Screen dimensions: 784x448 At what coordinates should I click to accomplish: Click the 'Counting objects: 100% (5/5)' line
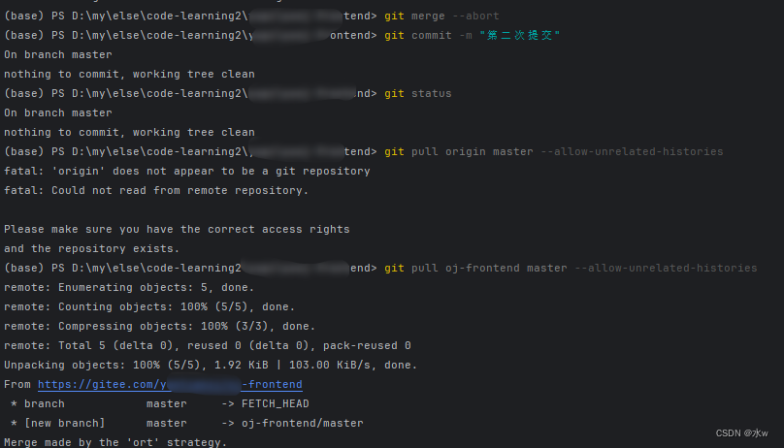(149, 306)
